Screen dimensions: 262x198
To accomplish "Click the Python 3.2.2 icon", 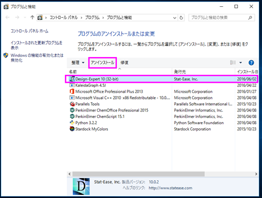I will click(x=72, y=123).
